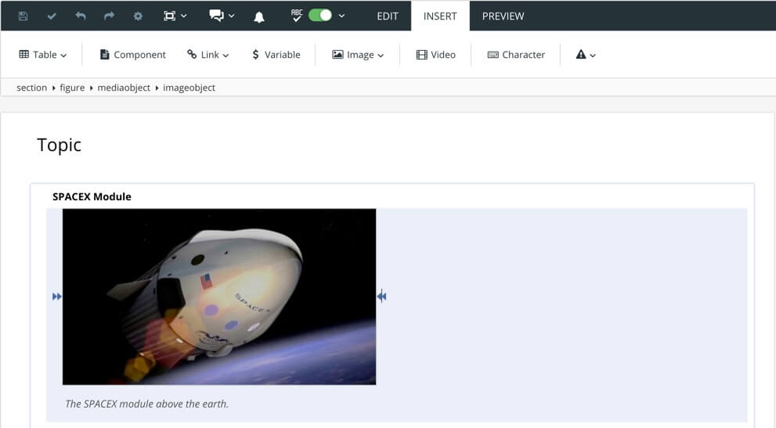The height and width of the screenshot is (428, 776).
Task: Expand the spell check options arrow
Action: click(x=341, y=16)
